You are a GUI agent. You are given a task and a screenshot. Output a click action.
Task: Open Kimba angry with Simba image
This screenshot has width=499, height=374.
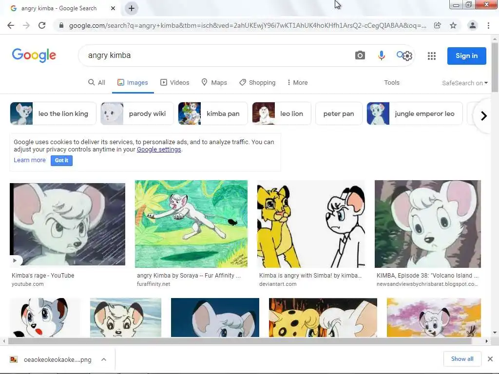coord(311,224)
